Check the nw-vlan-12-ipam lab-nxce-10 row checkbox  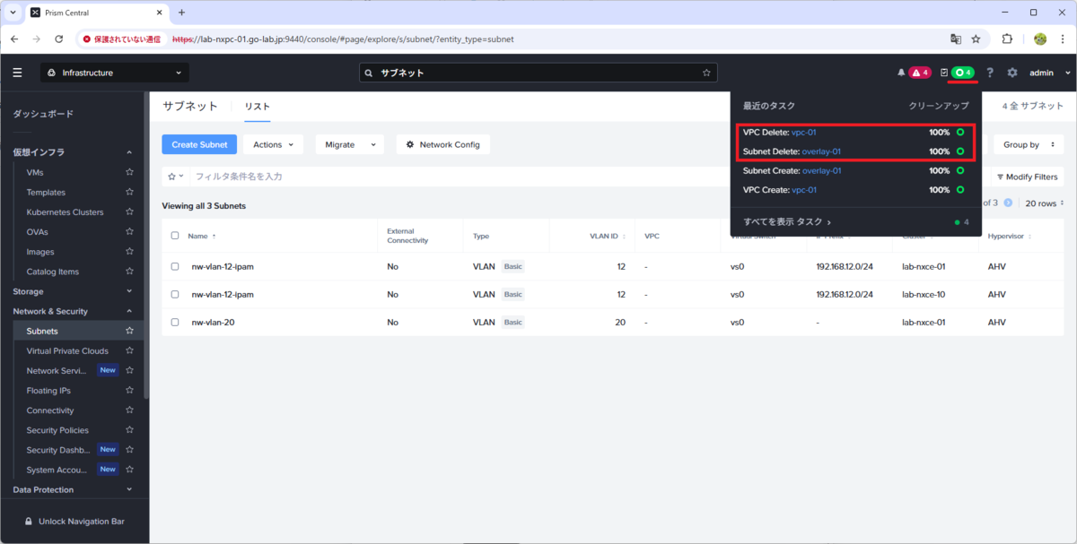(175, 294)
